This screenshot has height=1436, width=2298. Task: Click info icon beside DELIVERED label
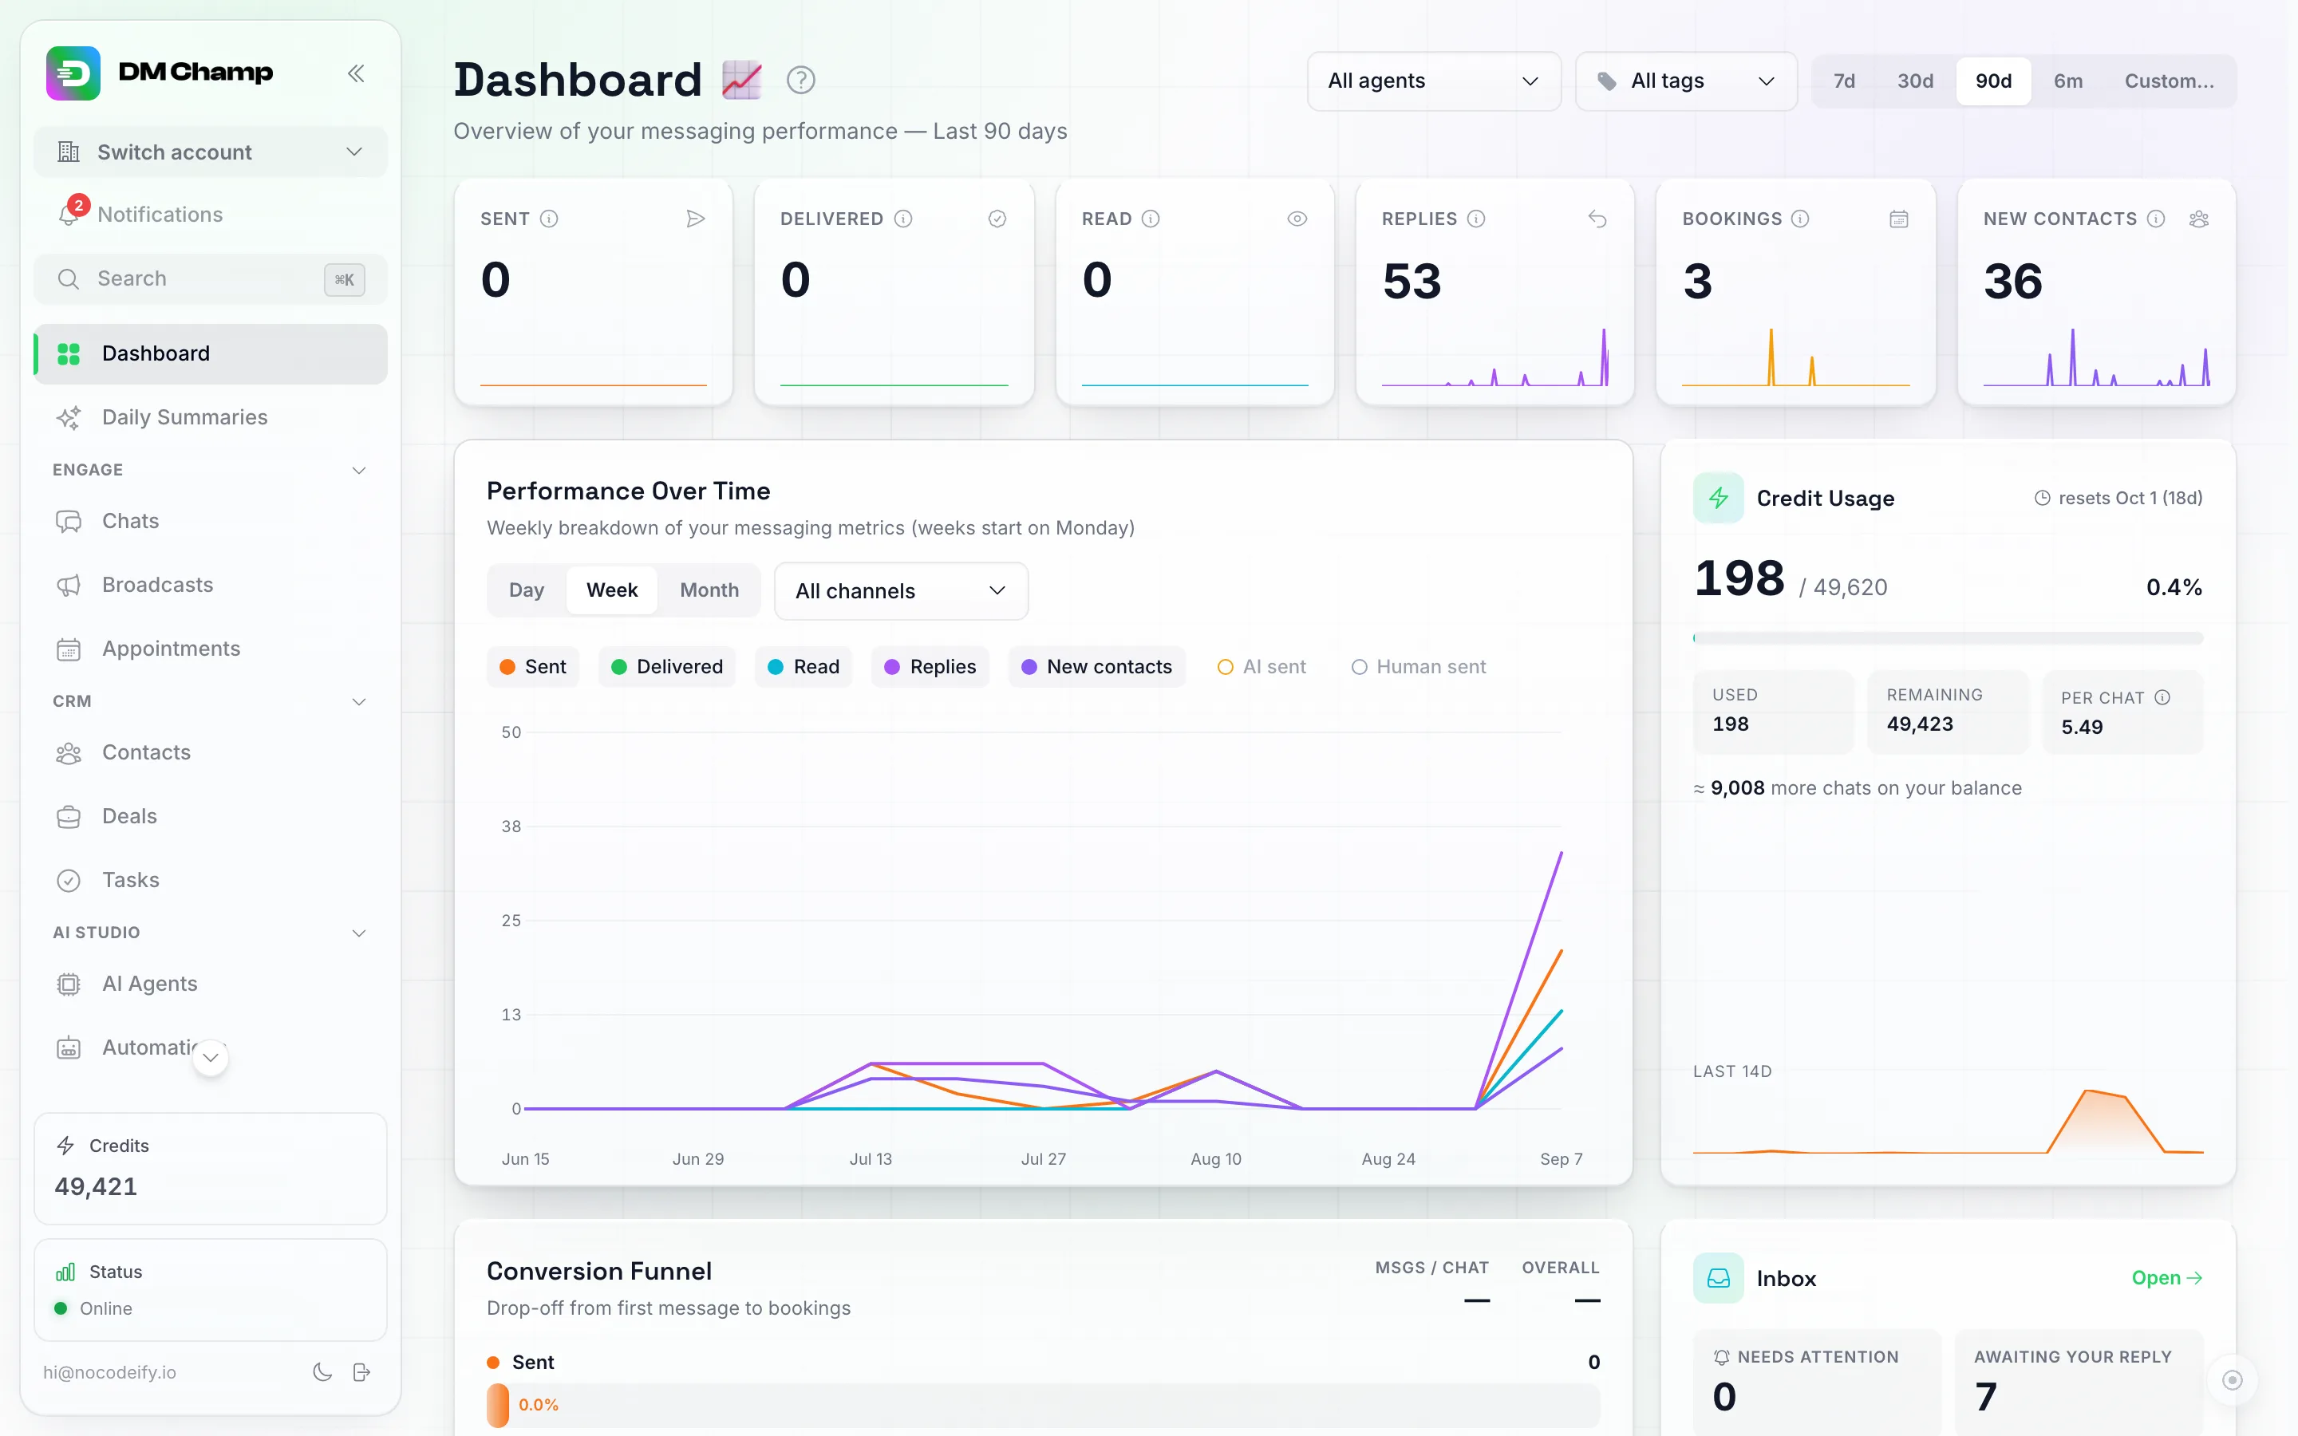[x=903, y=219]
